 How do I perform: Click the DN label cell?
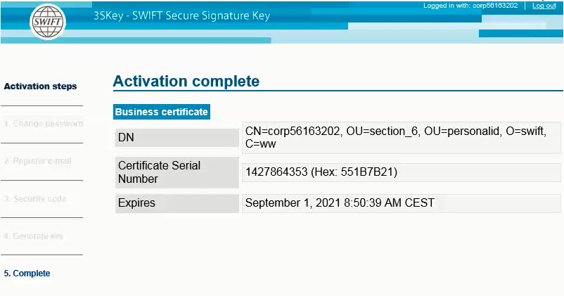pyautogui.click(x=177, y=138)
